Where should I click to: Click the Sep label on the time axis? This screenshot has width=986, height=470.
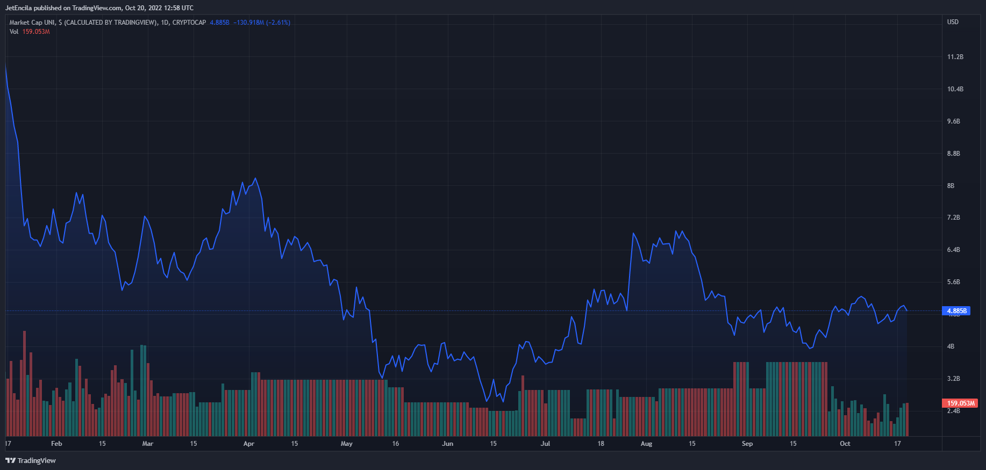[747, 444]
